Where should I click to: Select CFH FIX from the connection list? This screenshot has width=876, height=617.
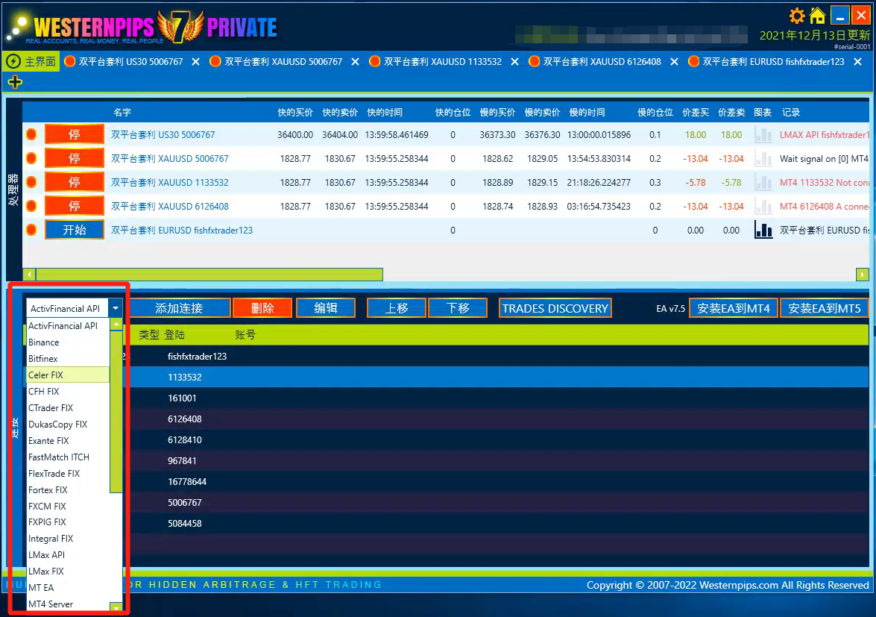pyautogui.click(x=68, y=391)
